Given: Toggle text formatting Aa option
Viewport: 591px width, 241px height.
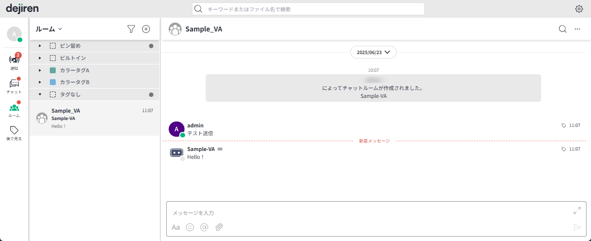Looking at the screenshot, I should (176, 227).
